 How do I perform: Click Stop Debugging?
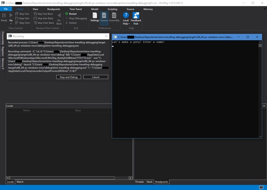pyautogui.click(x=76, y=18)
